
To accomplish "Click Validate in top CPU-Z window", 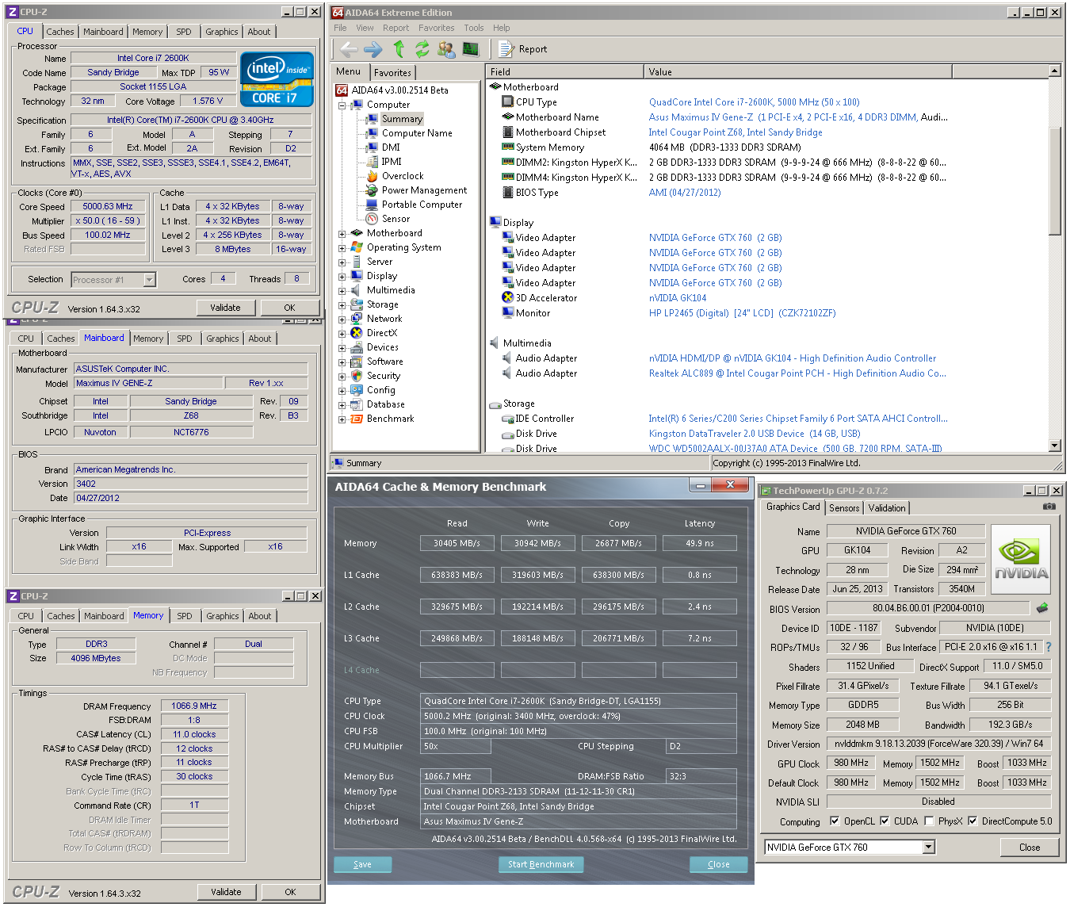I will pyautogui.click(x=225, y=308).
